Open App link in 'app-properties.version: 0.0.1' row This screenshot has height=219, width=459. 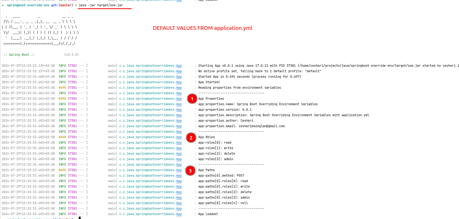point(179,110)
